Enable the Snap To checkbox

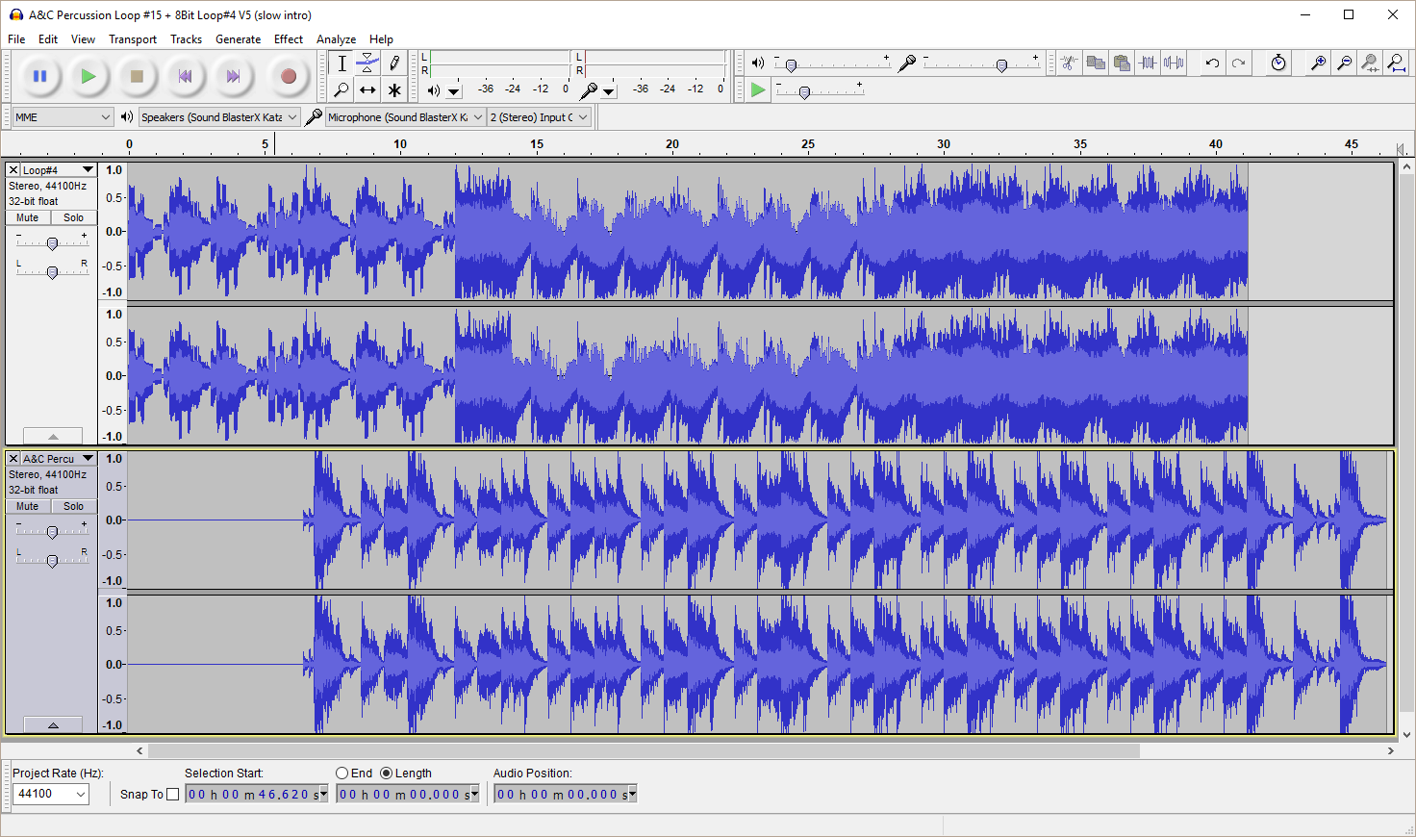[173, 794]
